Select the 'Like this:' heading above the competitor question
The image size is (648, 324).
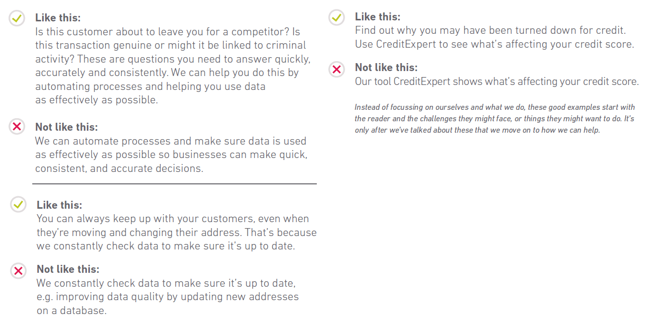coord(58,18)
